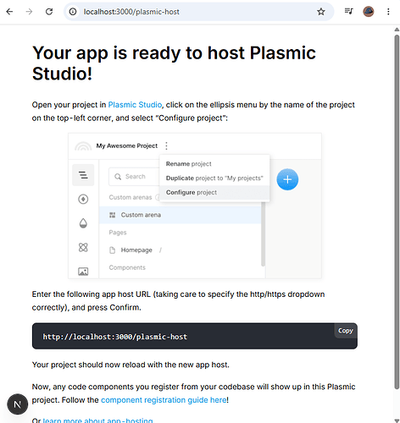Bookmark this page with the star icon

pyautogui.click(x=321, y=12)
